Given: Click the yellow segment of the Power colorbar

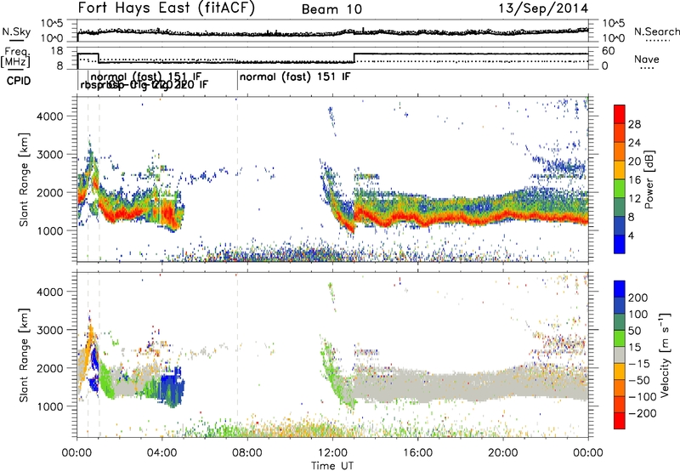Looking at the screenshot, I should (x=620, y=170).
